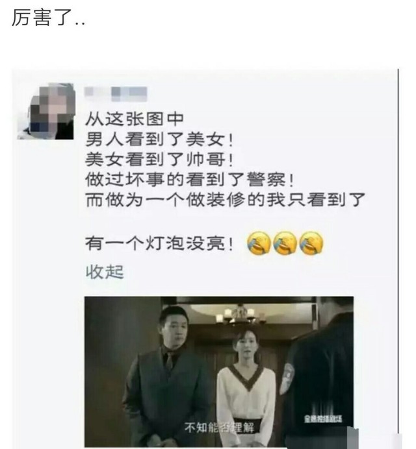
Task: Open the attached TV drama still image
Action: [219, 372]
